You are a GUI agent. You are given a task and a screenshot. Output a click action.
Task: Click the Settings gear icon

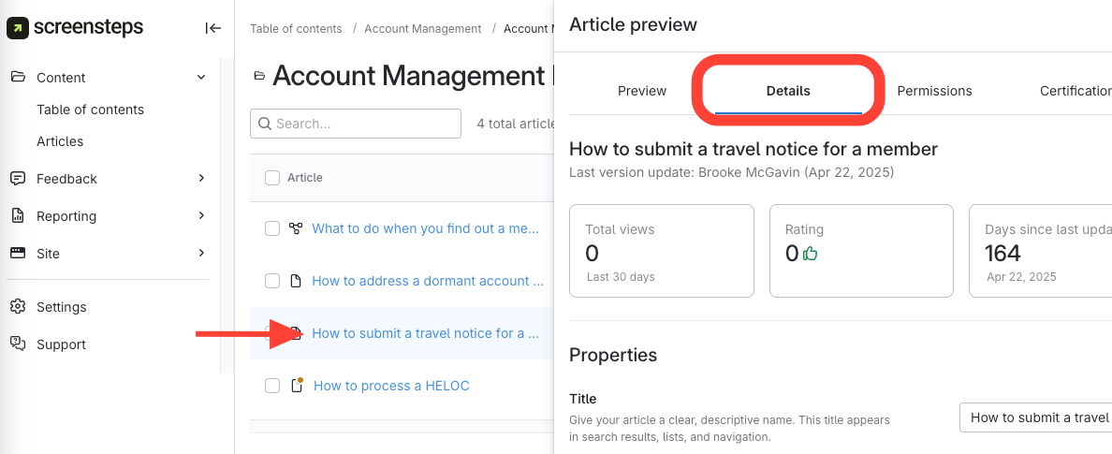point(18,307)
